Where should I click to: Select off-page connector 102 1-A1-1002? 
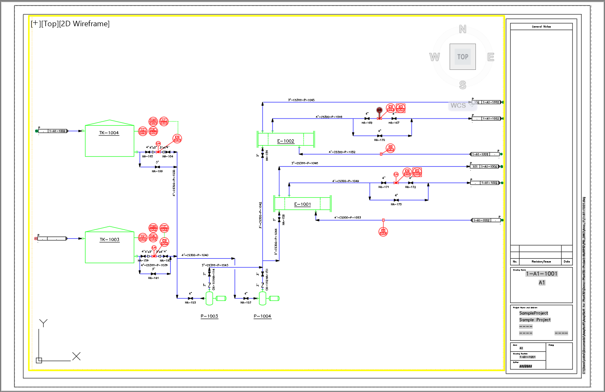[x=487, y=102]
